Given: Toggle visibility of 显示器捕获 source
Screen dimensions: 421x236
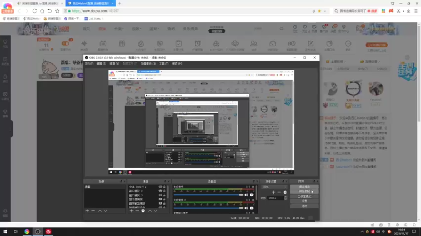Looking at the screenshot, I should (161, 199).
